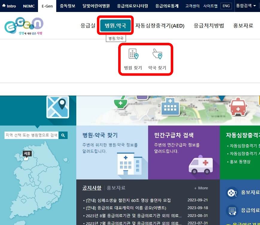Click the search magnifier icon
Image resolution: width=260 pixels, height=225 pixels.
tap(63, 135)
